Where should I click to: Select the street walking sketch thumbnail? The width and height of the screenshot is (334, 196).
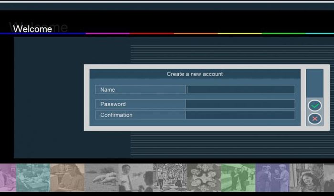tap(170, 178)
